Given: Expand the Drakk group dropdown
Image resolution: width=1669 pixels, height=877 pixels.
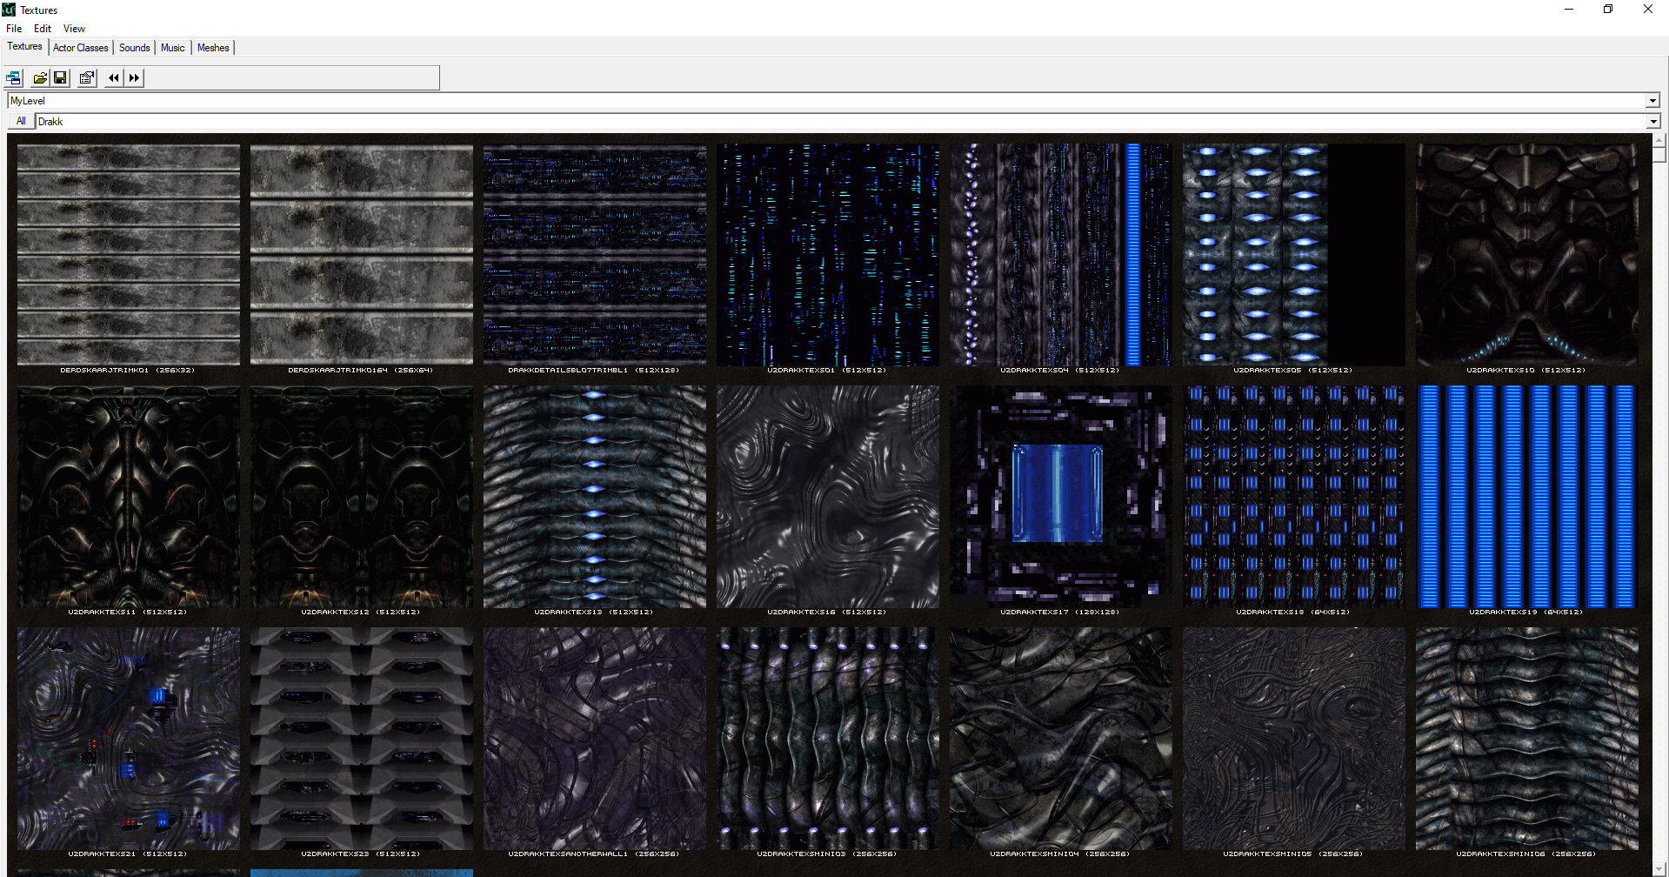Looking at the screenshot, I should click(1653, 122).
